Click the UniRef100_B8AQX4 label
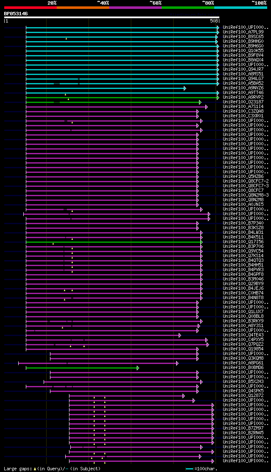The image size is (271, 472). point(243,60)
